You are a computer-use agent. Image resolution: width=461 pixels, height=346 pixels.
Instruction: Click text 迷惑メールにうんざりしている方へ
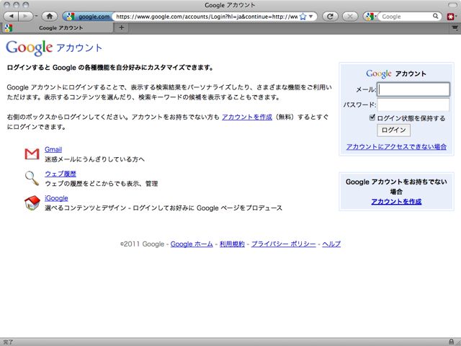94,159
